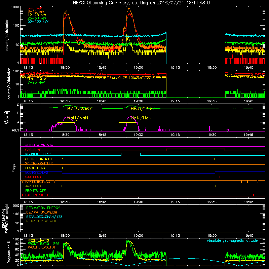Click the Absolute geomagnetic latitude label
The height and width of the screenshot is (269, 269).
coord(232,240)
